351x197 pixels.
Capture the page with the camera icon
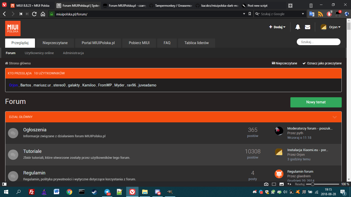266,184
